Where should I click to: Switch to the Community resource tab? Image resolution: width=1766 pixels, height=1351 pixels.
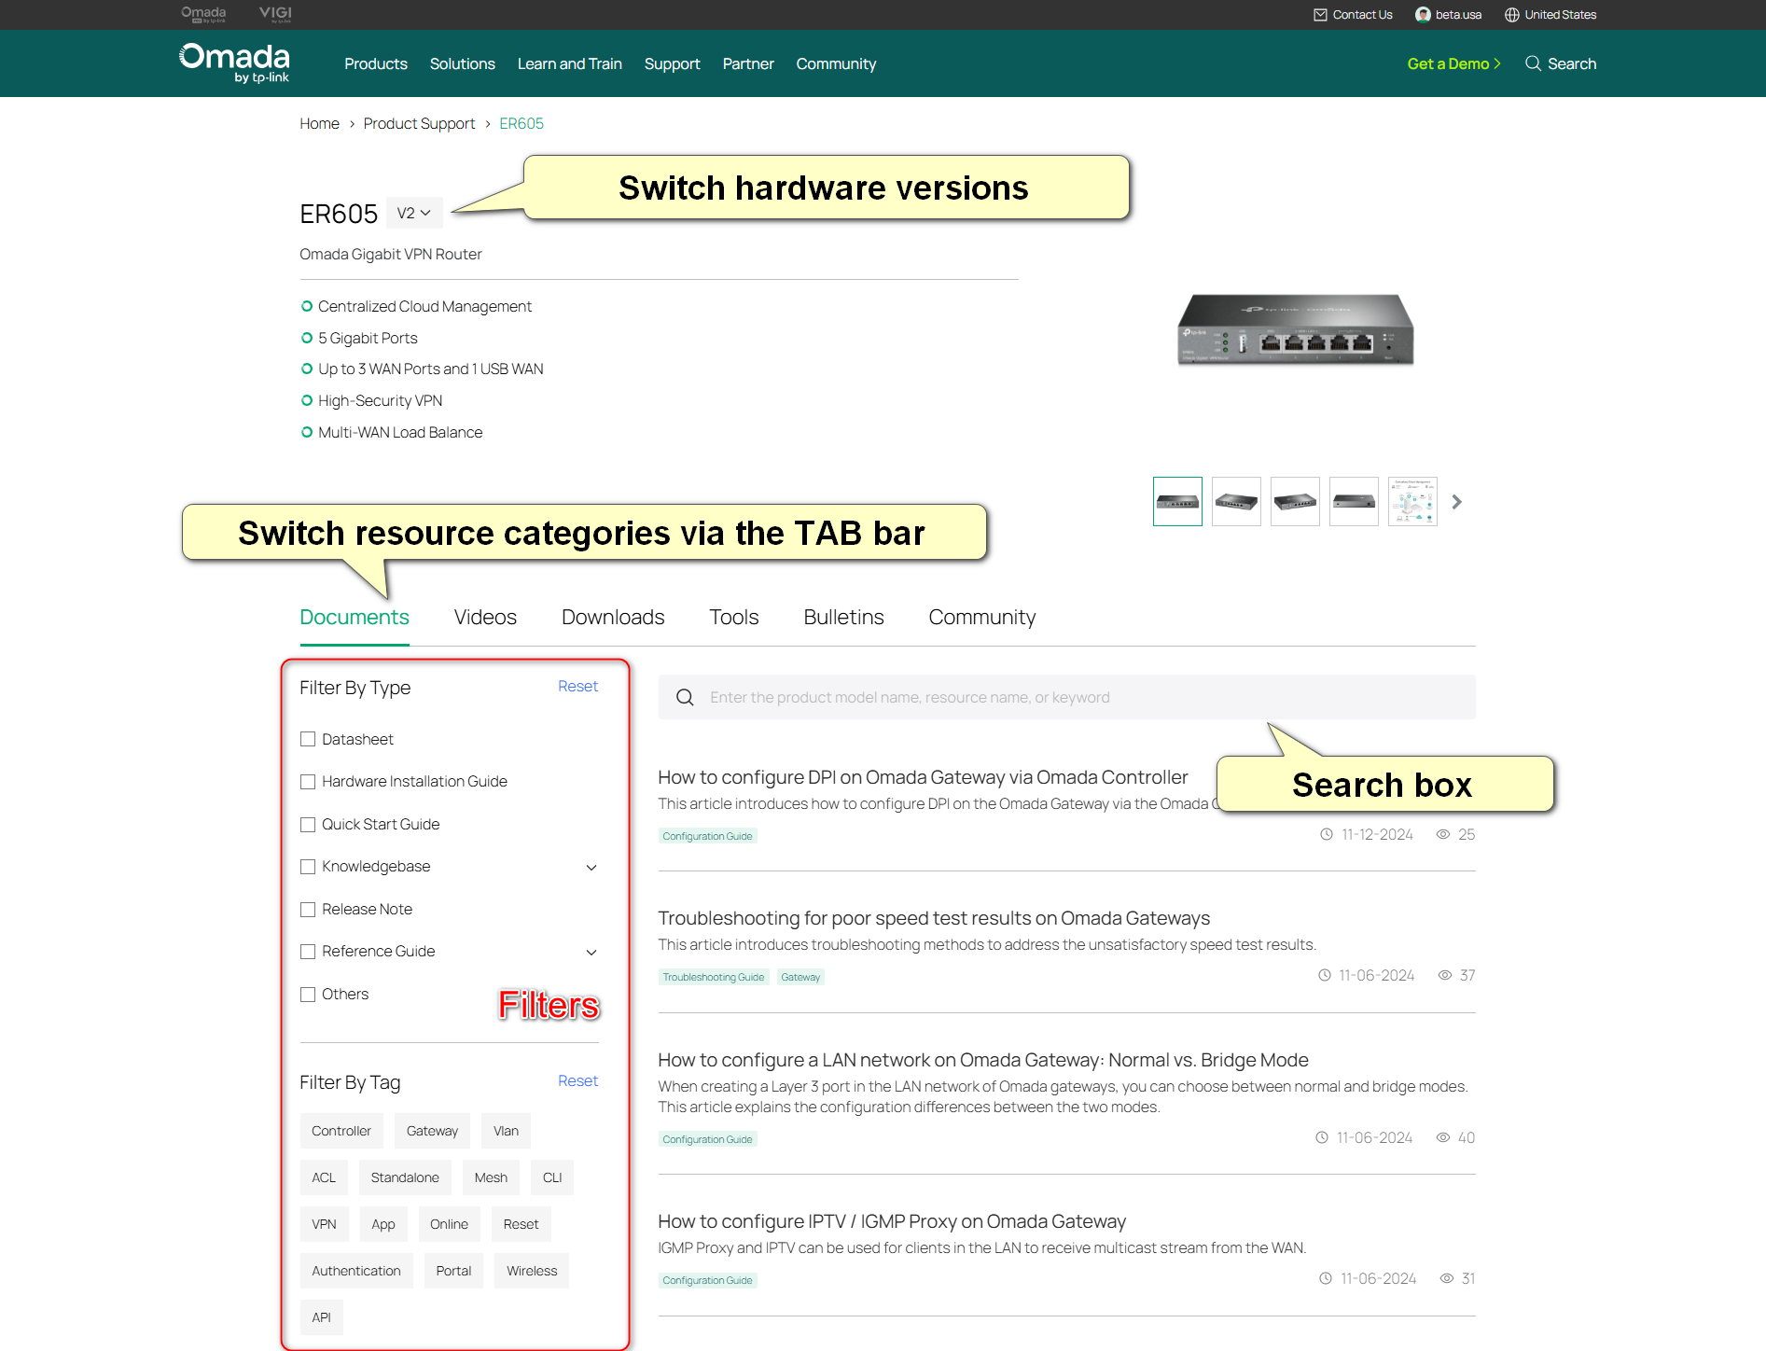point(982,618)
